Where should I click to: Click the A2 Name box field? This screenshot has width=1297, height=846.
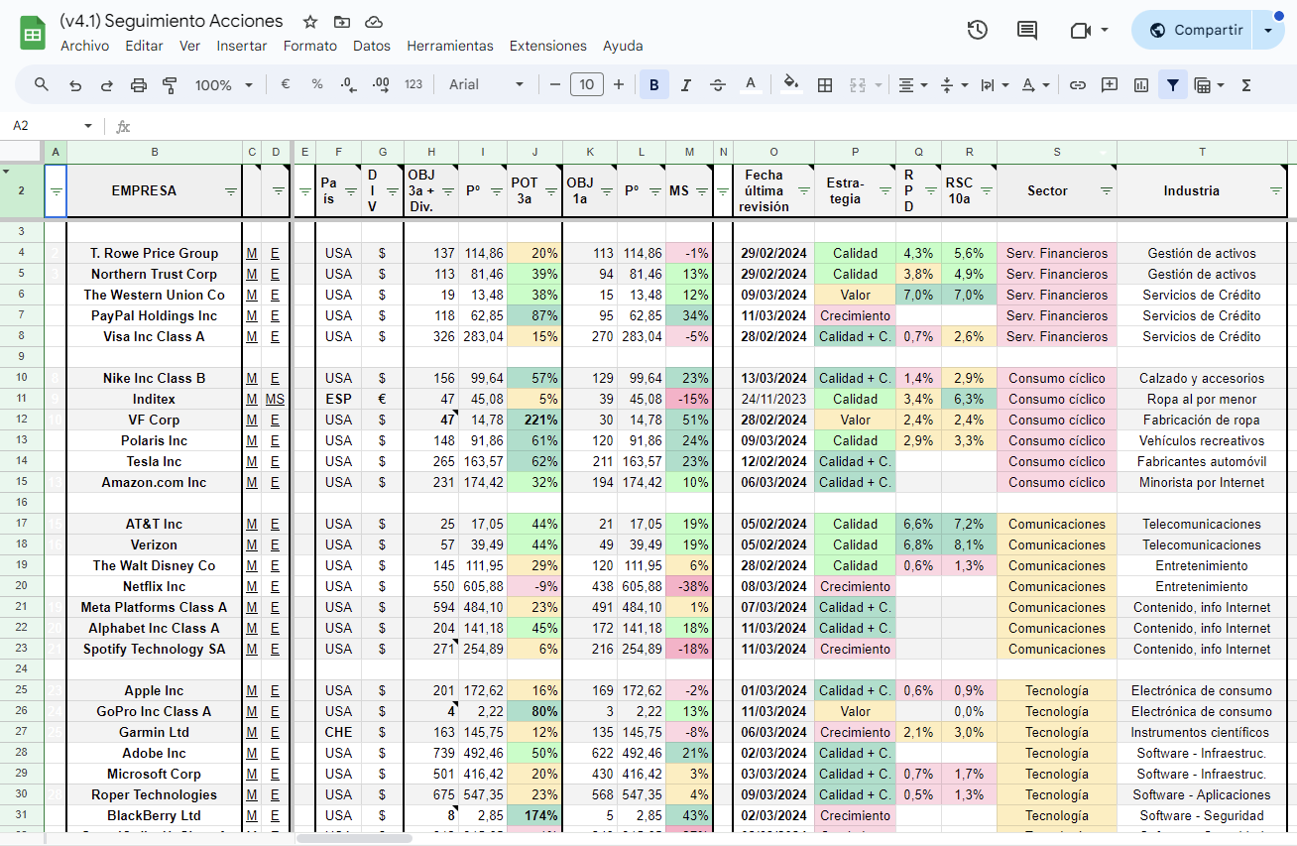pyautogui.click(x=45, y=126)
